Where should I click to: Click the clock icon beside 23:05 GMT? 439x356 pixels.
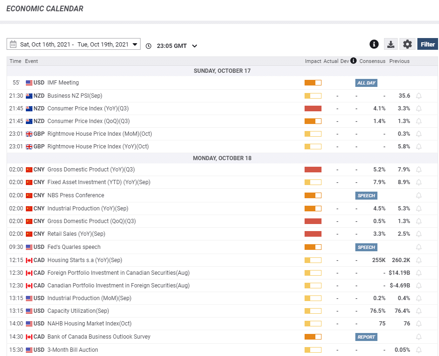pyautogui.click(x=149, y=46)
